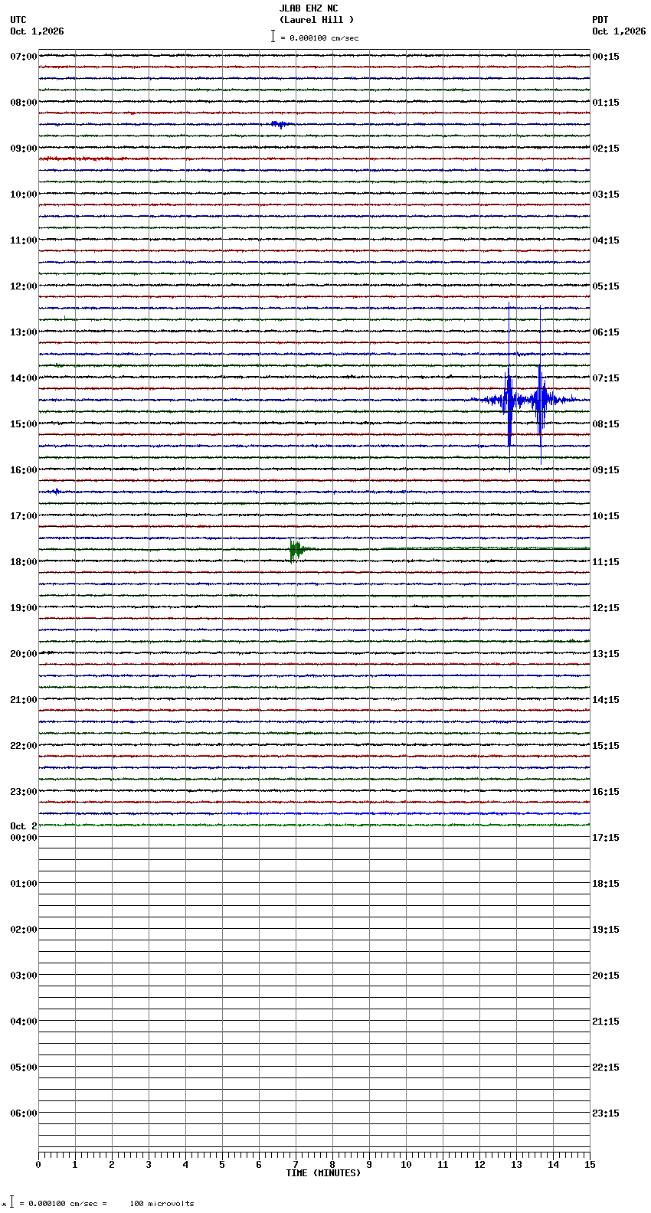This screenshot has width=651, height=1213.
Task: Click the 03:15 PDT time label
Action: [606, 195]
